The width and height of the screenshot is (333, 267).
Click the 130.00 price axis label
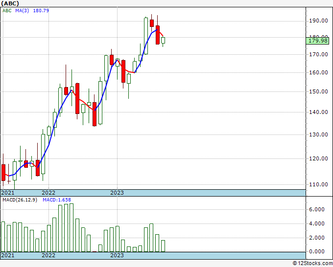318,134
